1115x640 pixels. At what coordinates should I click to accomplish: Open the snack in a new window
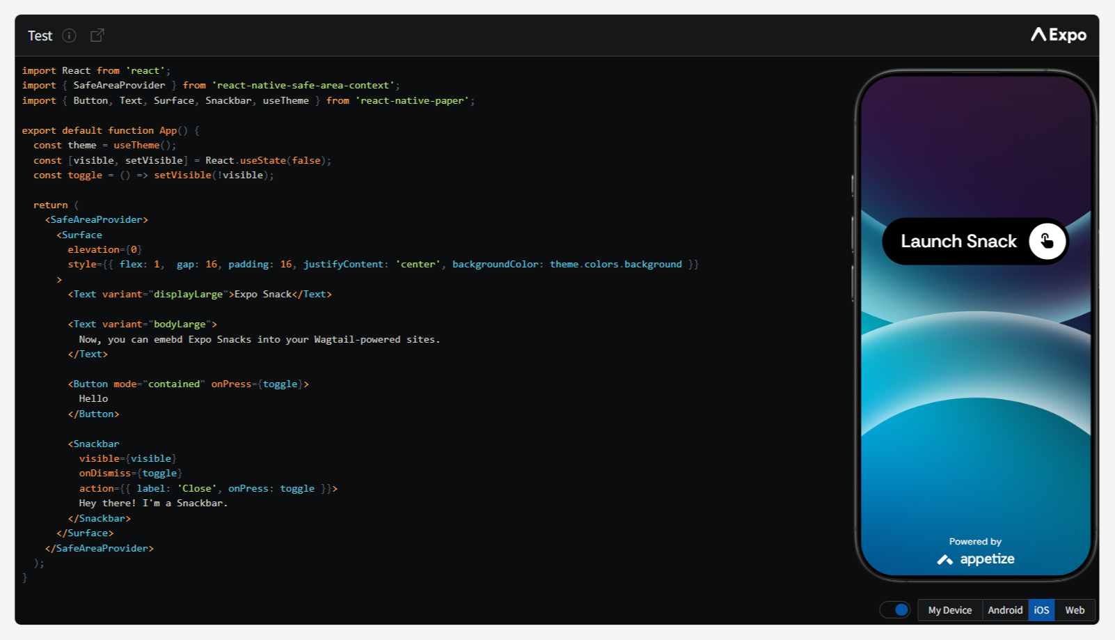[97, 35]
